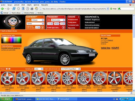Viewport: 135px width, 101px height.
Task: Open the Citroen car brand dropdown
Action: [x=38, y=20]
